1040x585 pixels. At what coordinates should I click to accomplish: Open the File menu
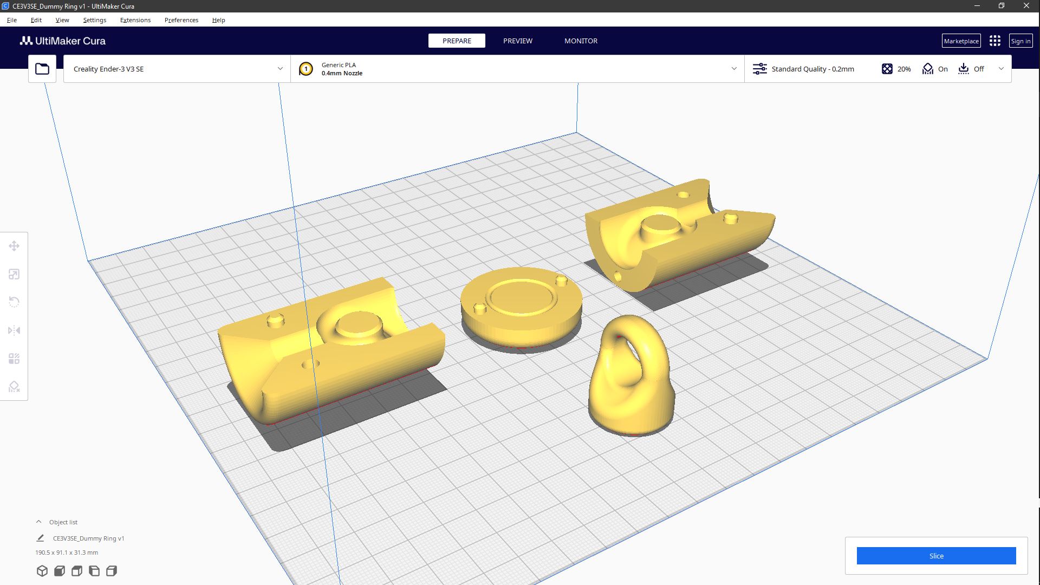click(12, 20)
